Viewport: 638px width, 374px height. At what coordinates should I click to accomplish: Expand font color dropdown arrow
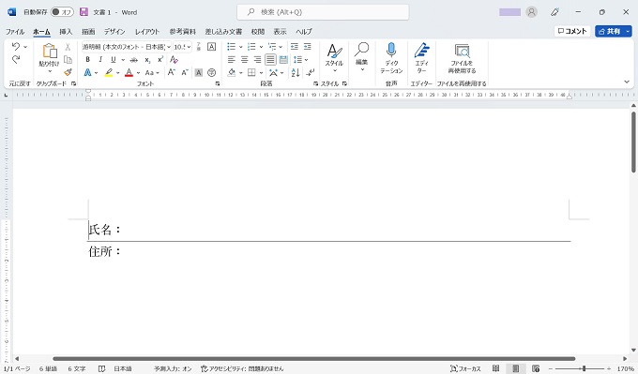tap(138, 73)
